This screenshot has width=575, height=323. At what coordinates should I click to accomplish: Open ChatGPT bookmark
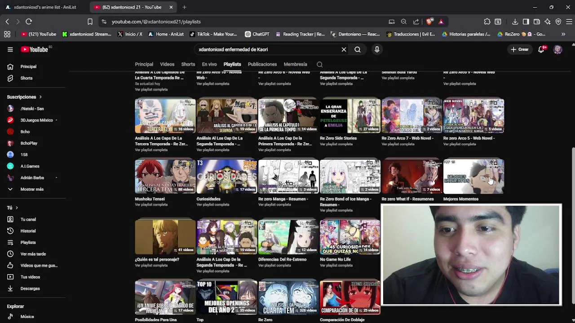257,34
